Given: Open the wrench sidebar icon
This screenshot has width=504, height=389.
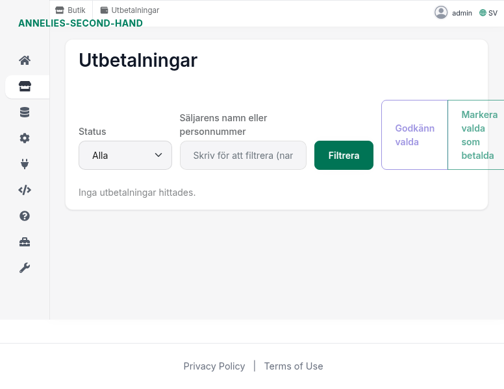Looking at the screenshot, I should tap(25, 268).
